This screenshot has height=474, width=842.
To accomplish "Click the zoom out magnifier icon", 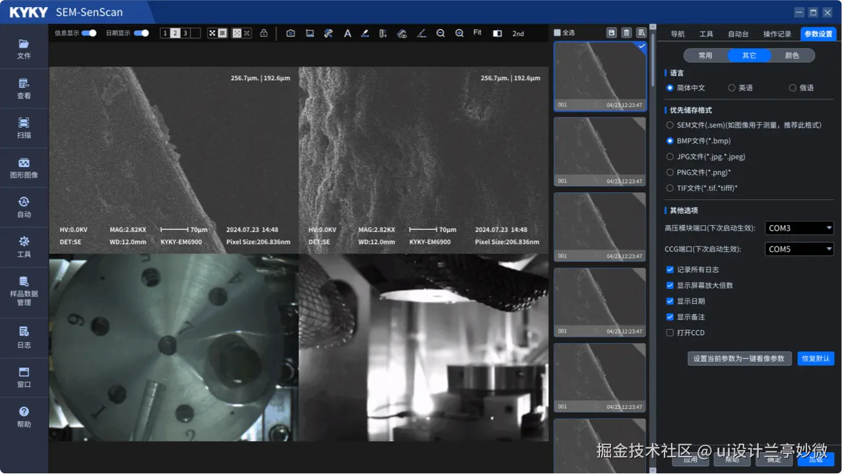I will tap(441, 33).
